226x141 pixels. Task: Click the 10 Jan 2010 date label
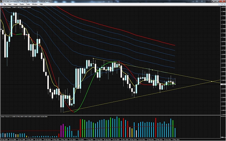[38, 140]
